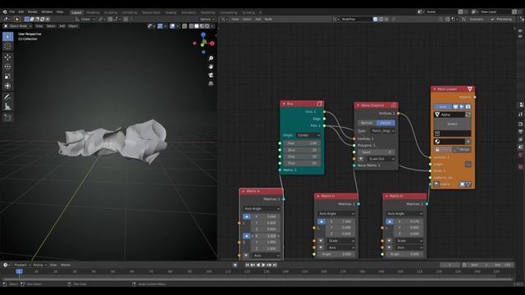The image size is (525, 295).
Task: Click the viewport pan hand icon
Action: pos(211,66)
